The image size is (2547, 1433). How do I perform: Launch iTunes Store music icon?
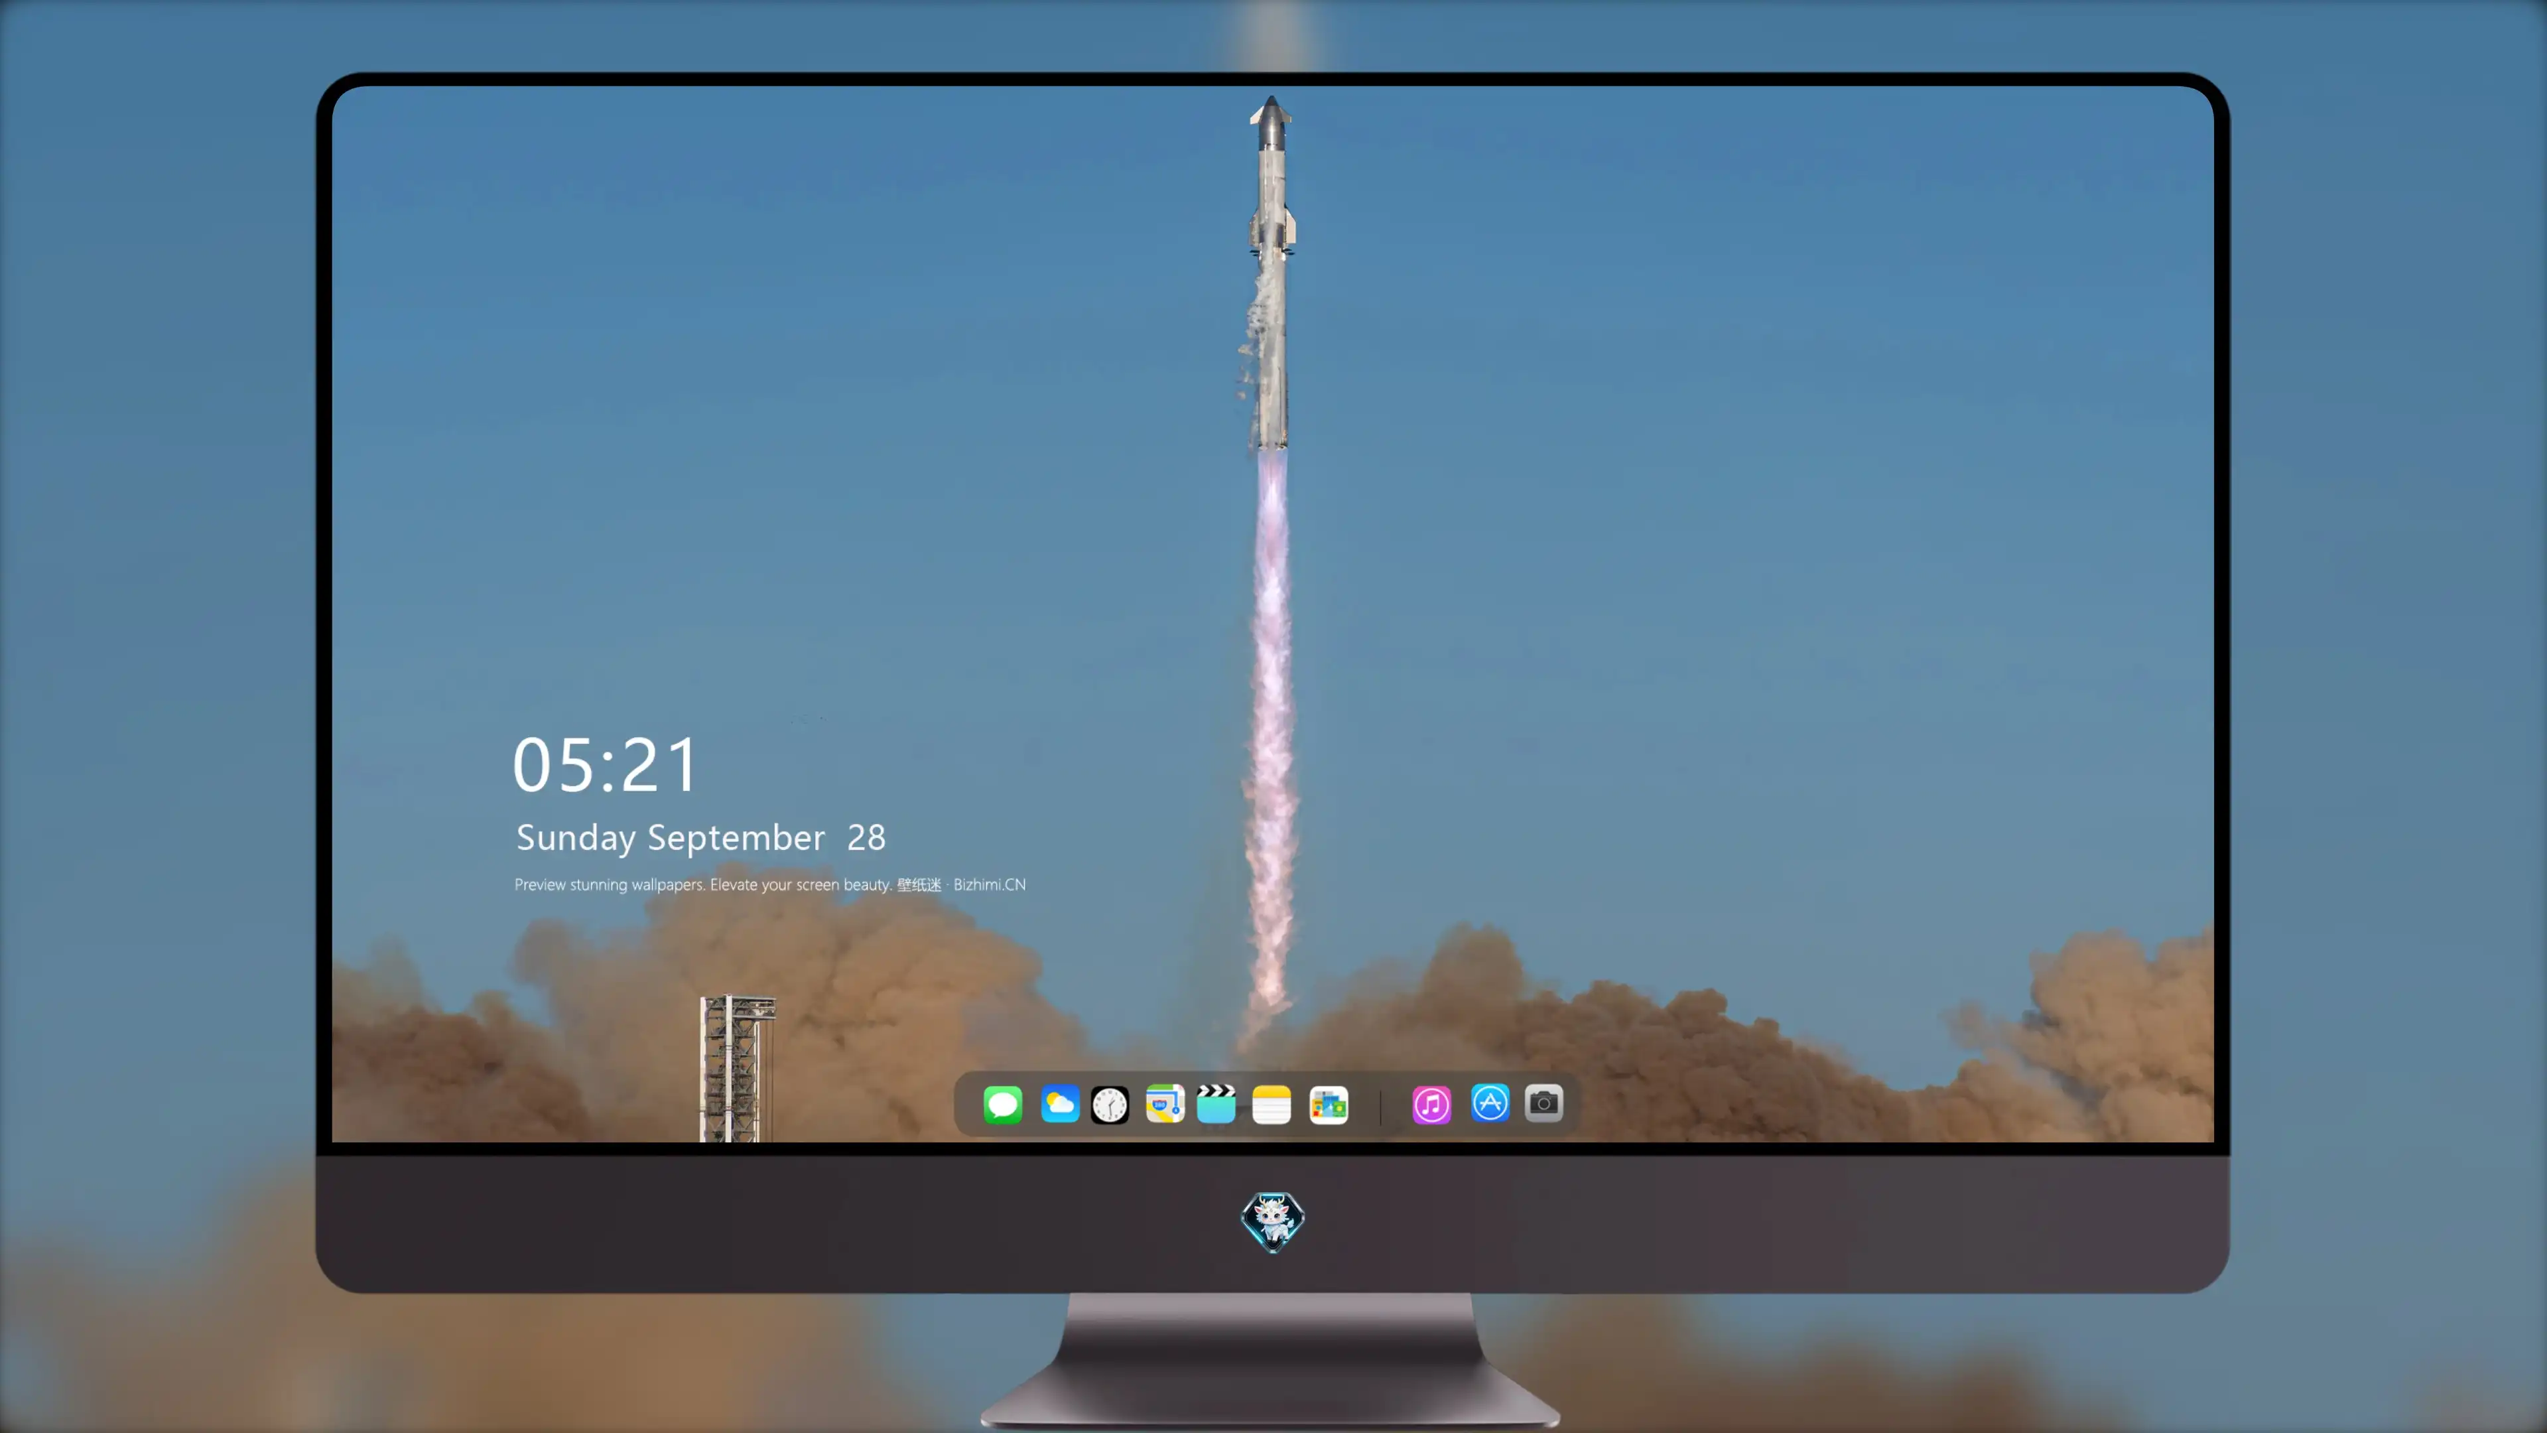pyautogui.click(x=1432, y=1105)
